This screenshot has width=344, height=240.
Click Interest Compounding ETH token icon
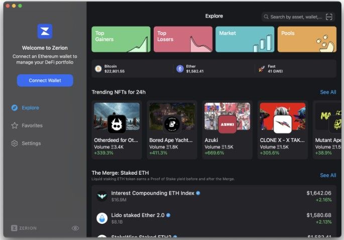pyautogui.click(x=102, y=196)
